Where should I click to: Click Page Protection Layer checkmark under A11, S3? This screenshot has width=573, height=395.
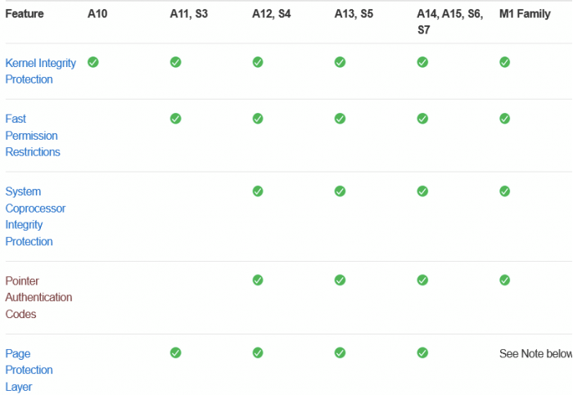pos(175,353)
